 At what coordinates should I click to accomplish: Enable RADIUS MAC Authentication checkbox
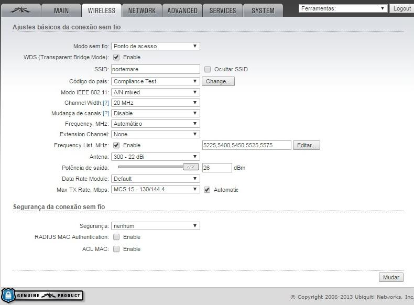coord(116,237)
